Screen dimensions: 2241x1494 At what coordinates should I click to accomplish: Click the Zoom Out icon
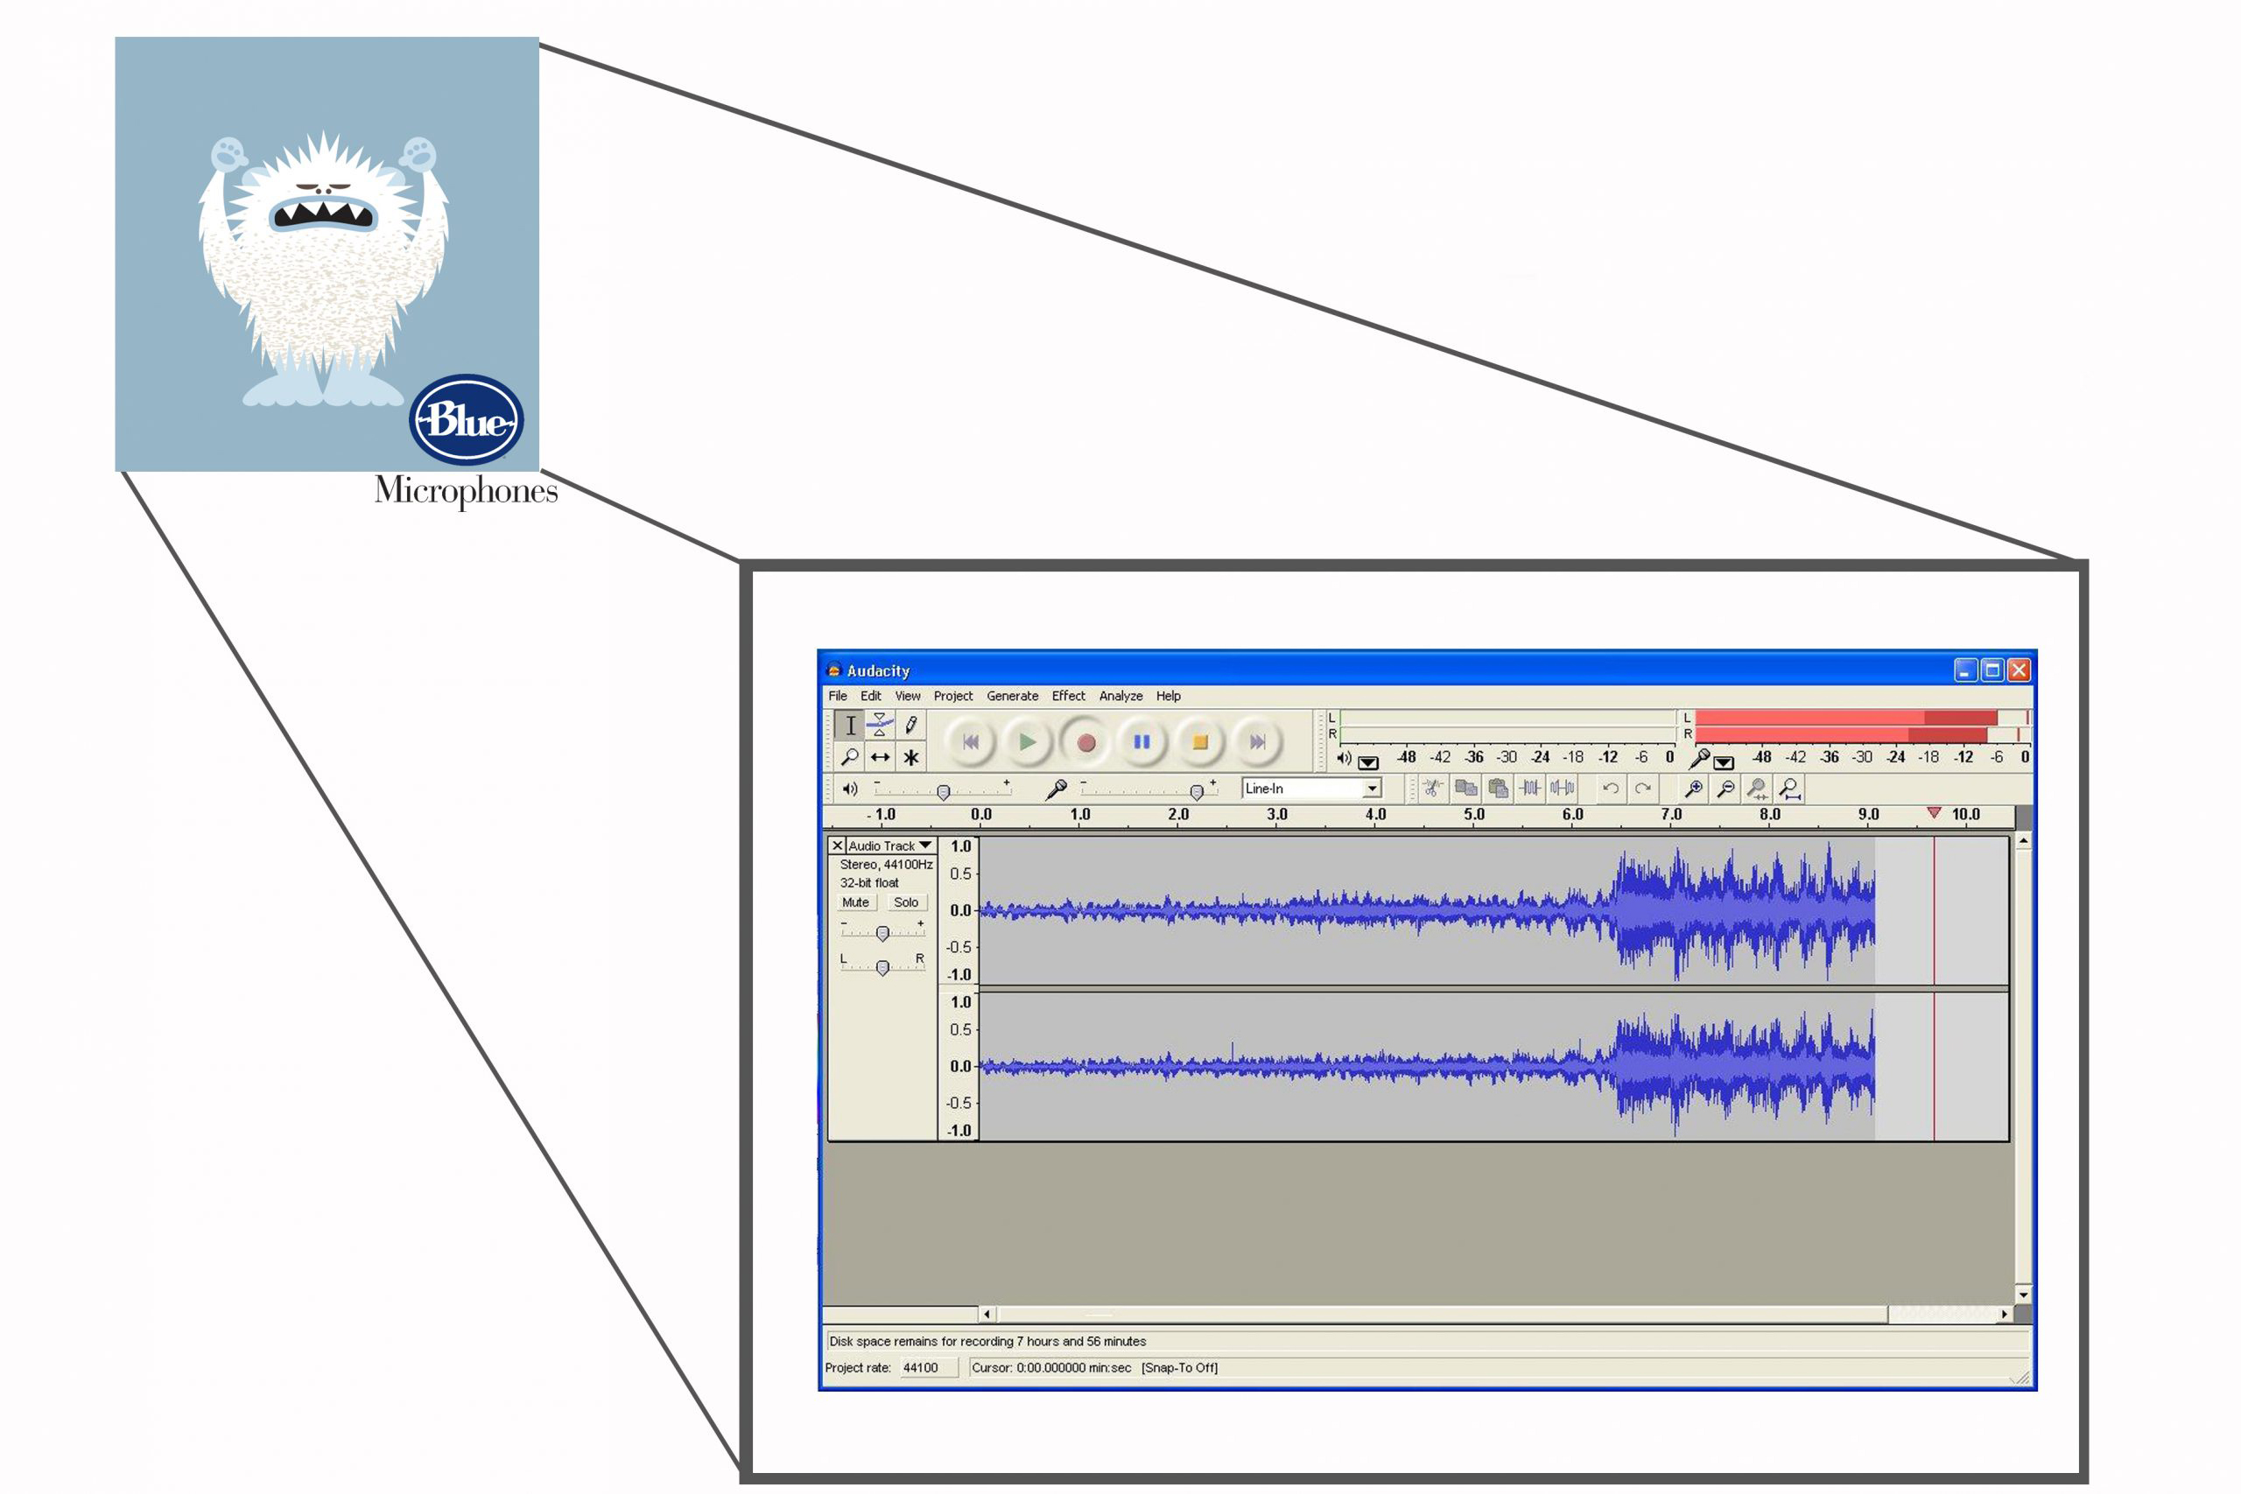(x=1725, y=788)
